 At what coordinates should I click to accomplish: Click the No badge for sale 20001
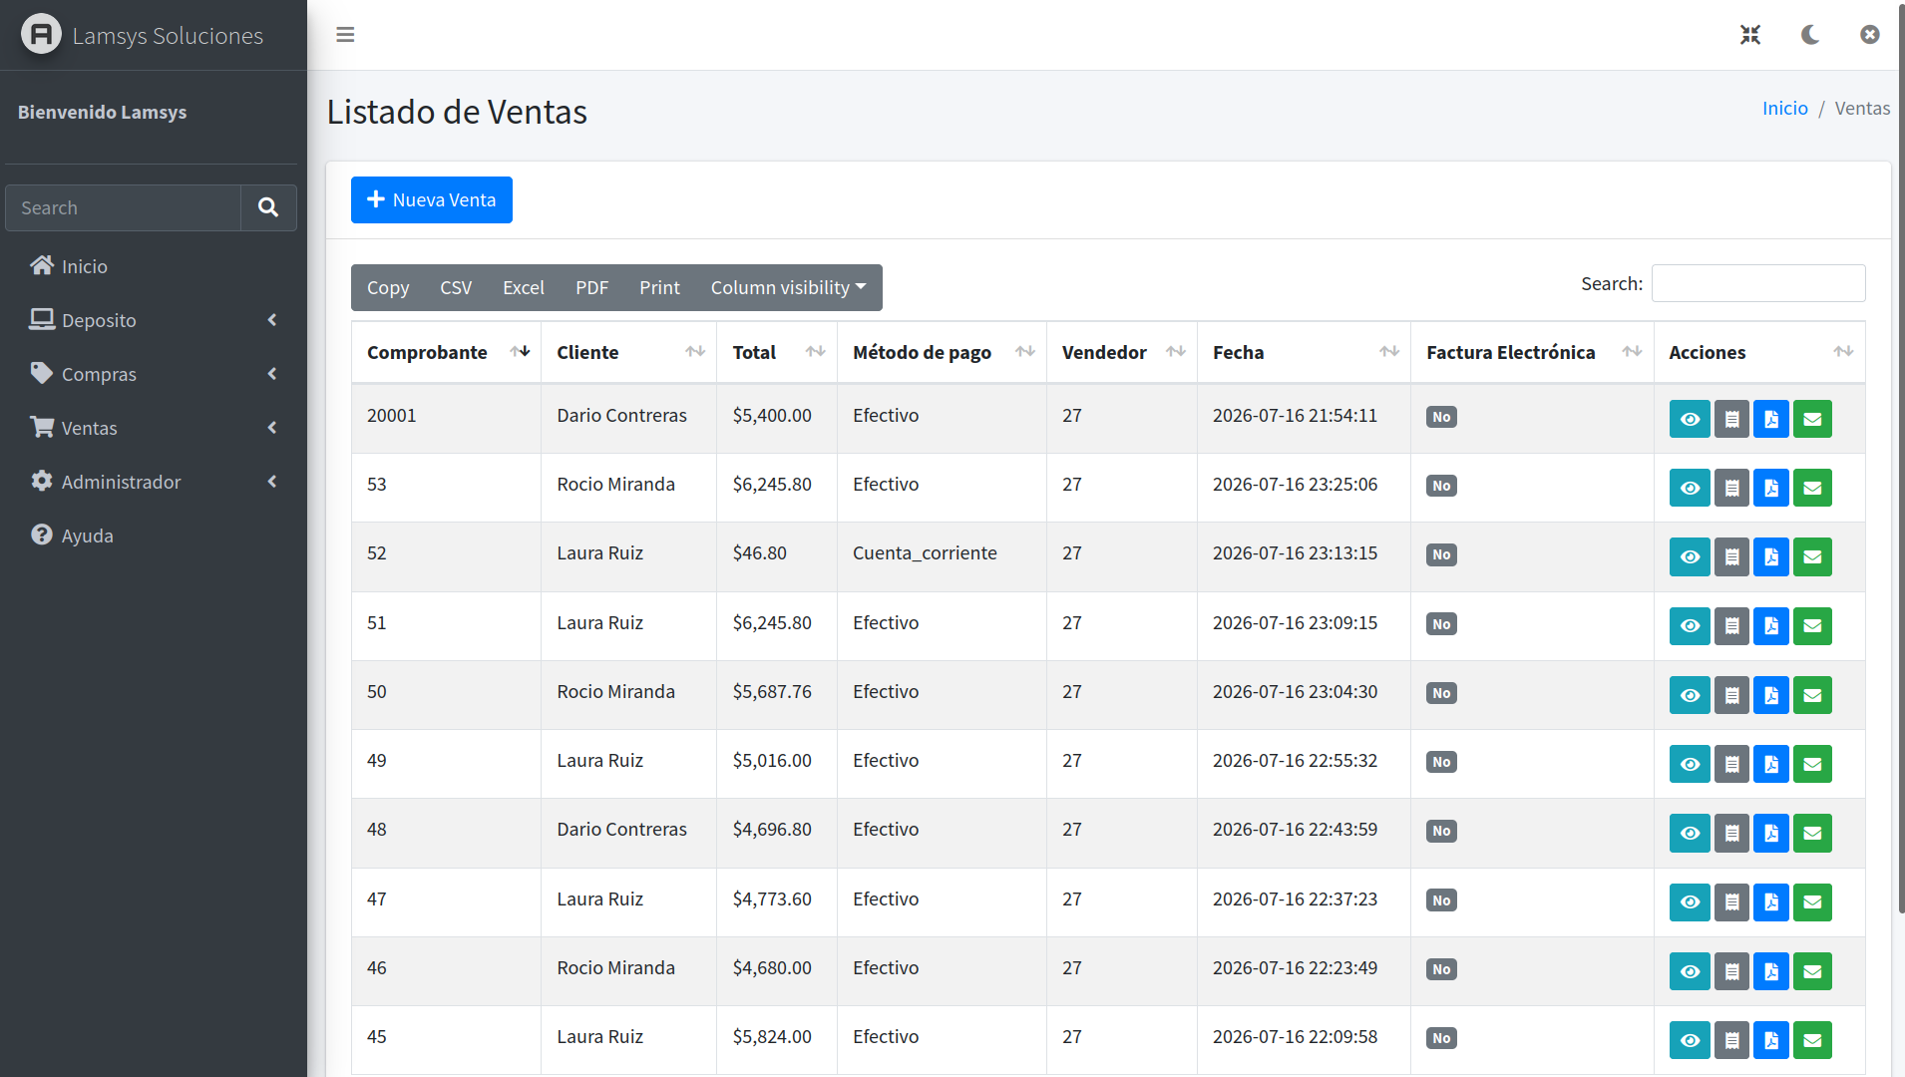coord(1441,417)
